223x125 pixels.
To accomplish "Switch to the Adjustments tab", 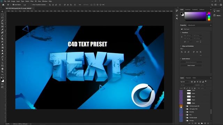I will point(191,25).
